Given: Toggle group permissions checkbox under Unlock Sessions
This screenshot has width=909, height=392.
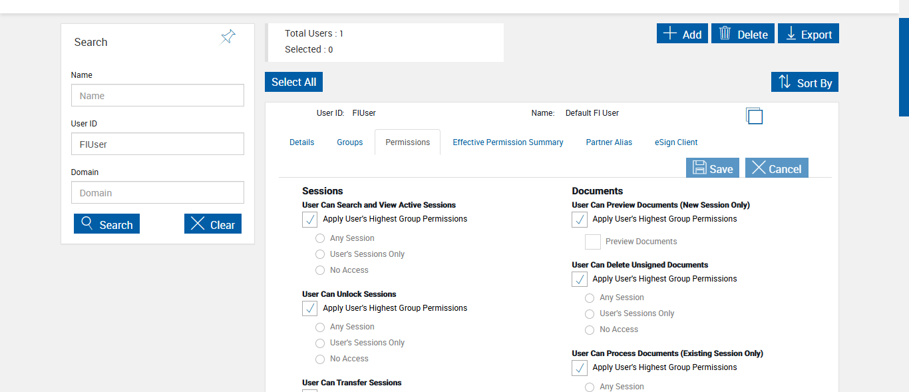Looking at the screenshot, I should click(310, 309).
